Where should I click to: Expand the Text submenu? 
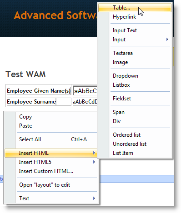tap(51, 198)
